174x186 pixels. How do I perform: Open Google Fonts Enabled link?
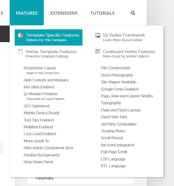coord(120,89)
